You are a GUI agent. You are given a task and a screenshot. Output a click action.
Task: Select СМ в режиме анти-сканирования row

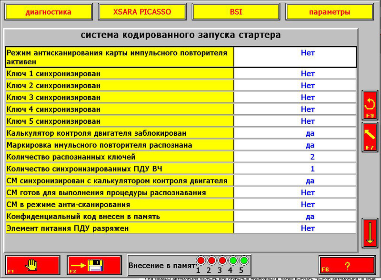(x=181, y=204)
